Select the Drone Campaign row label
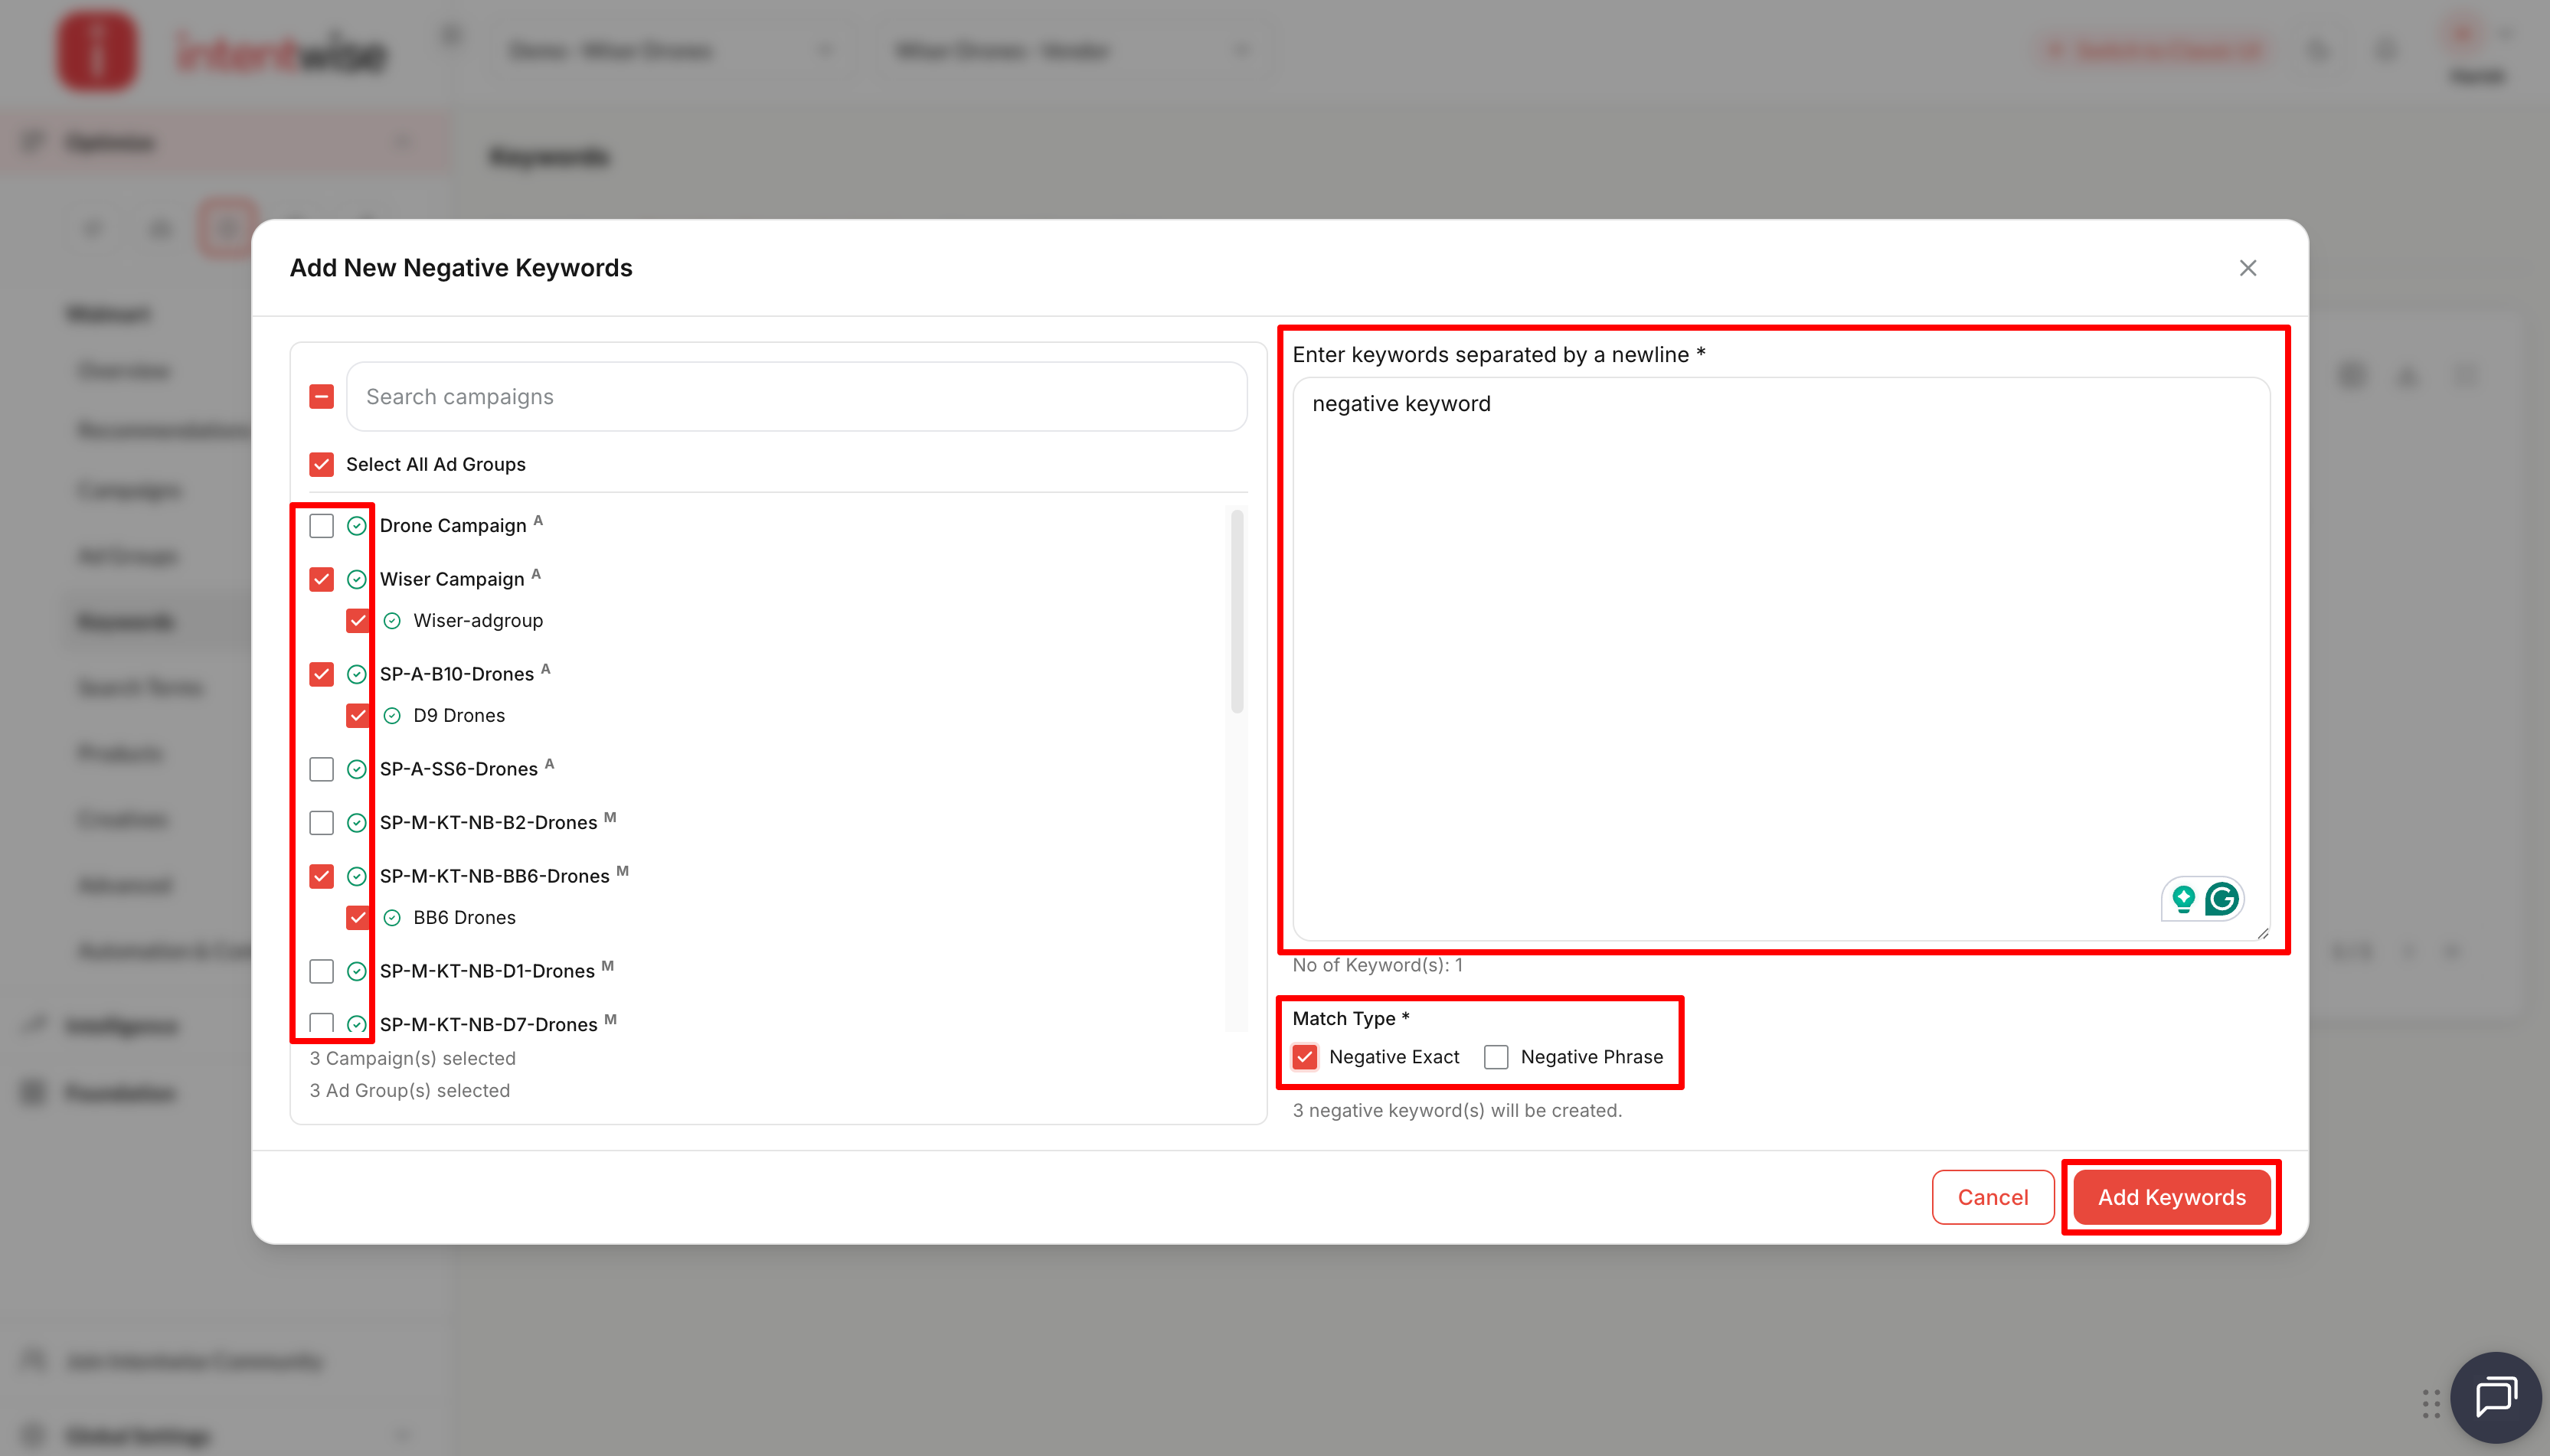This screenshot has height=1456, width=2550. click(453, 526)
